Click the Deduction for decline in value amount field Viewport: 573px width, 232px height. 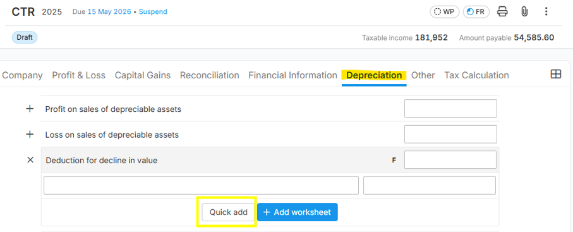tap(450, 160)
